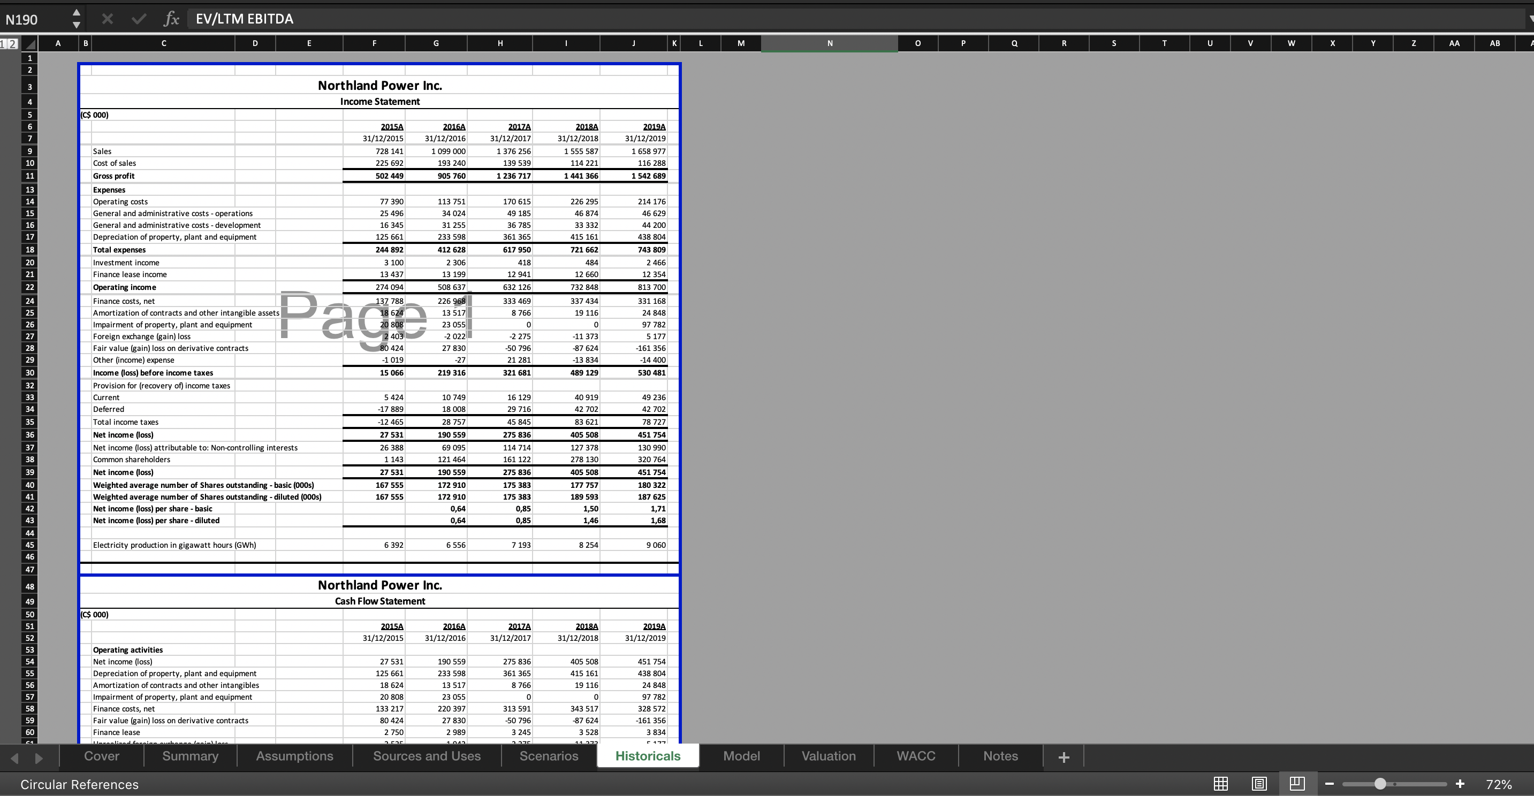1534x796 pixels.
Task: Click the Total expenses label
Action: coord(119,249)
